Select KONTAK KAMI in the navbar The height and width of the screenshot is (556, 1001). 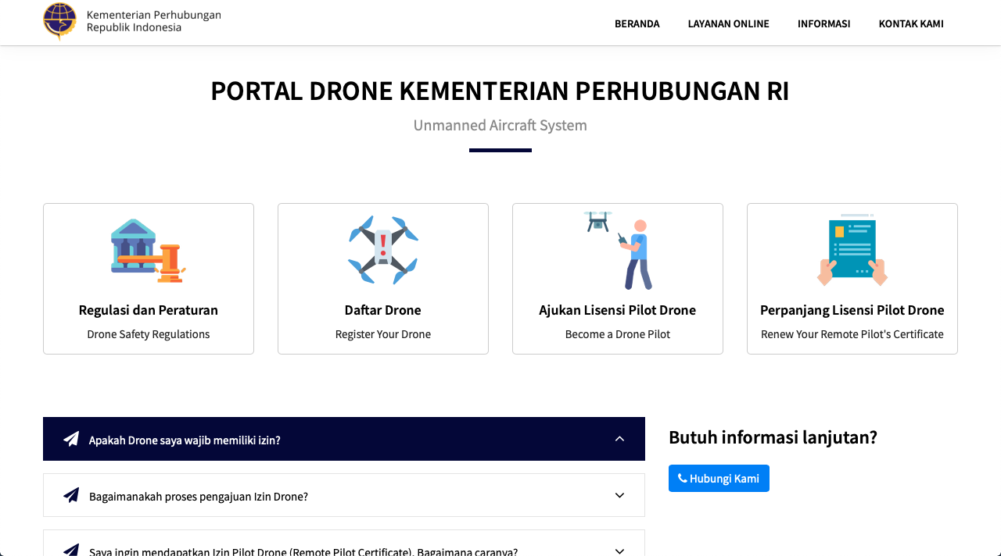(x=911, y=23)
